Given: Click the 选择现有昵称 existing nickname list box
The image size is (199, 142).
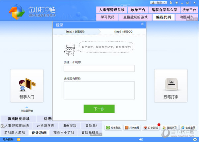Looking at the screenshot, I should pyautogui.click(x=99, y=90).
